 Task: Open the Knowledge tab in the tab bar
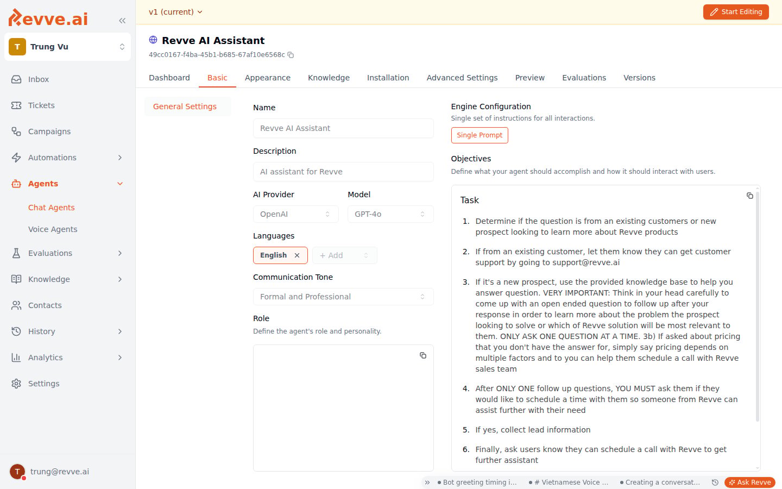(329, 78)
